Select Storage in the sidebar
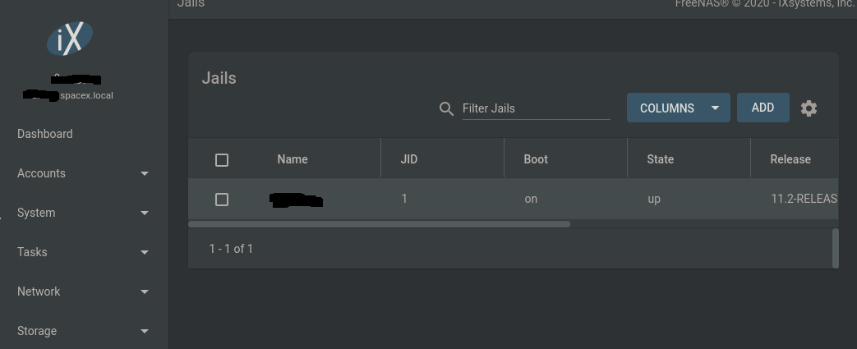 tap(37, 331)
